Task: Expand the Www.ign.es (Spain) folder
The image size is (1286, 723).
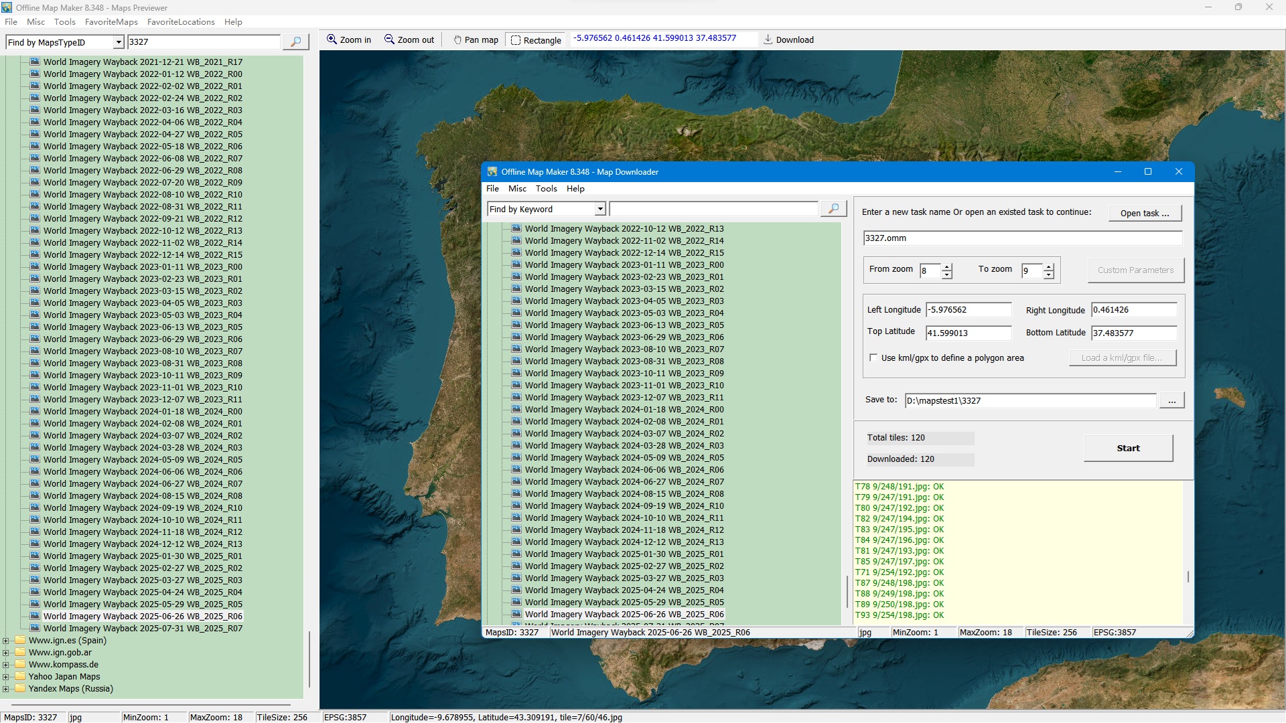Action: point(6,641)
